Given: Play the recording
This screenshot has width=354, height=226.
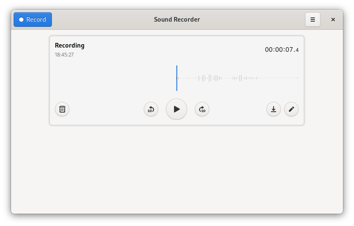Looking at the screenshot, I should (177, 109).
